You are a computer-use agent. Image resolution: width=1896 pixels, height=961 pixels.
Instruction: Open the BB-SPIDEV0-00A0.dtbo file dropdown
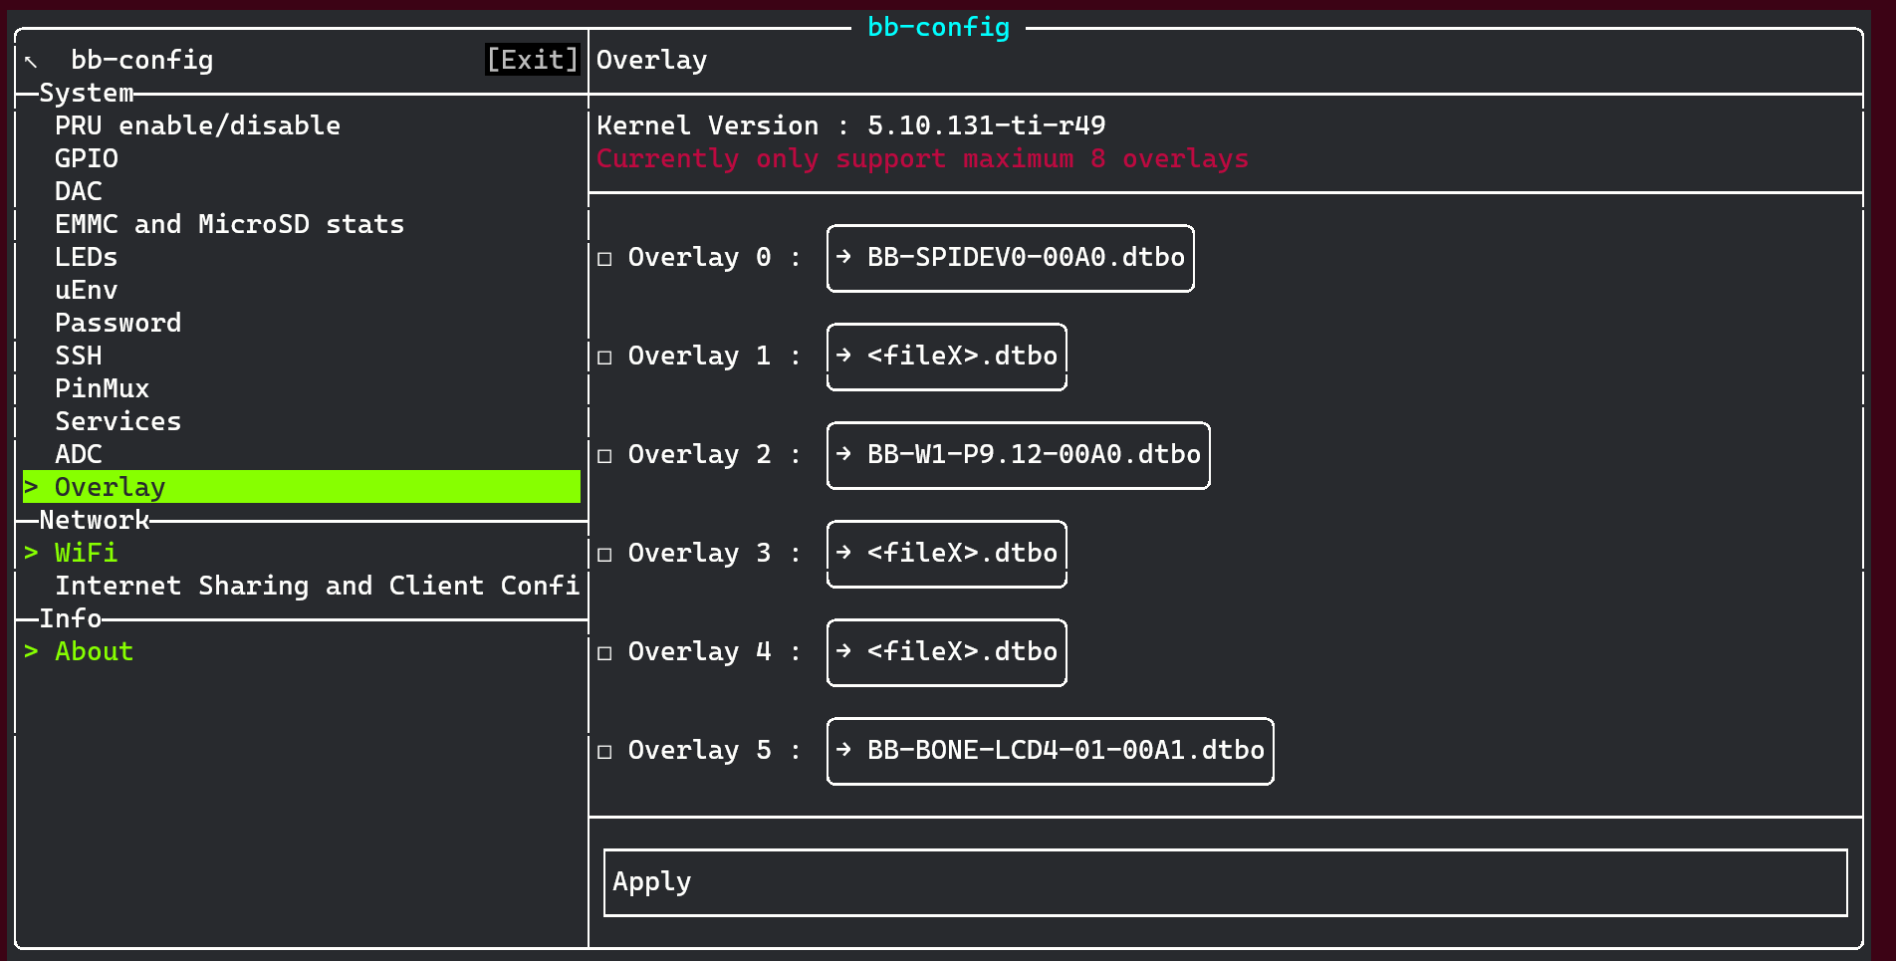1010,258
